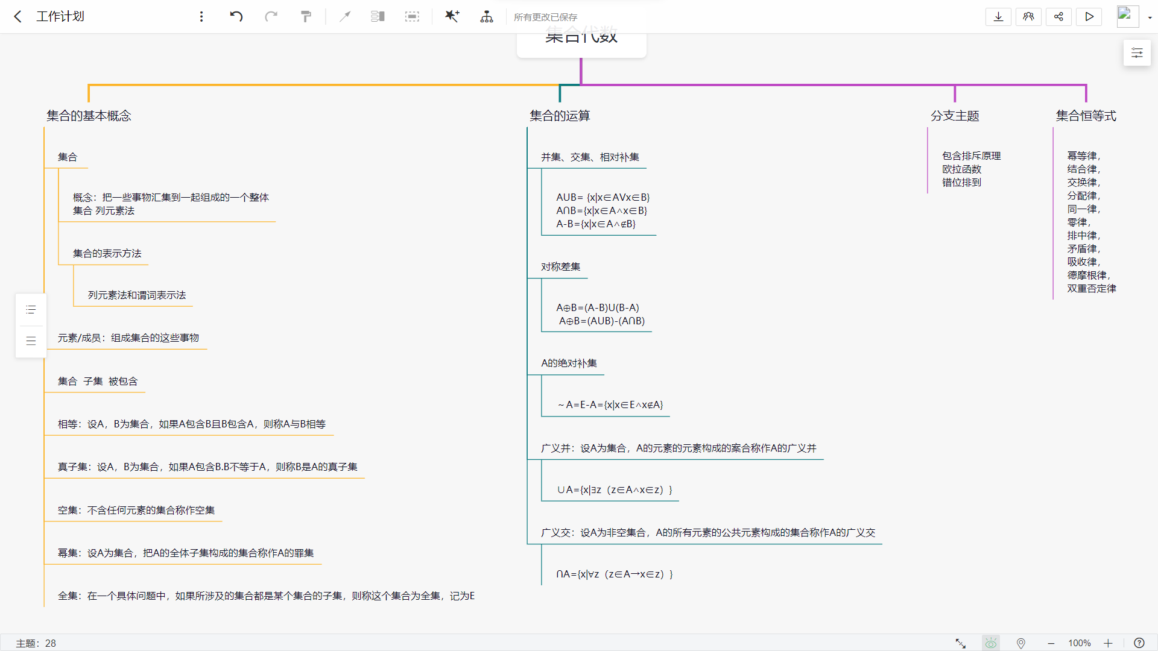Toggle the eye-care mode icon
The image size is (1158, 651).
(x=990, y=643)
